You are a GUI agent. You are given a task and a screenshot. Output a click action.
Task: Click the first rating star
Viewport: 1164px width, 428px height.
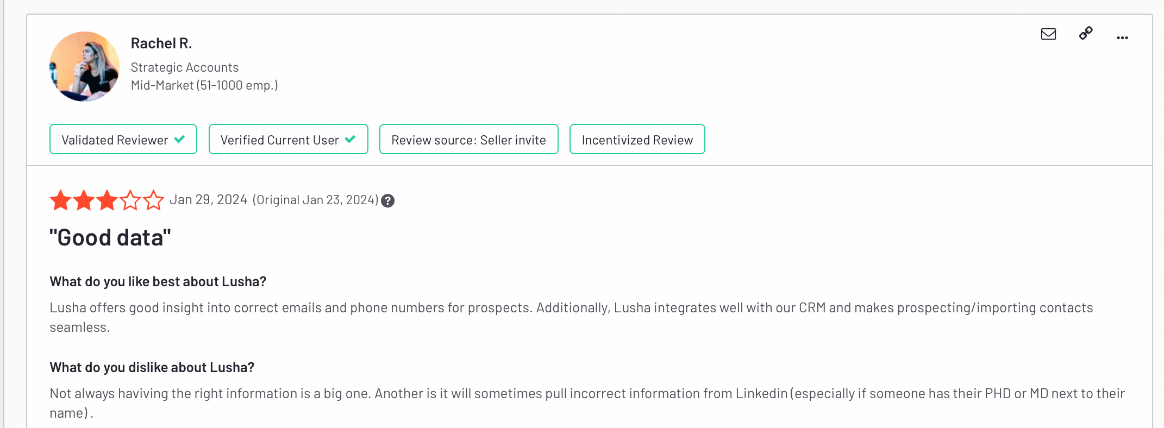(x=61, y=200)
